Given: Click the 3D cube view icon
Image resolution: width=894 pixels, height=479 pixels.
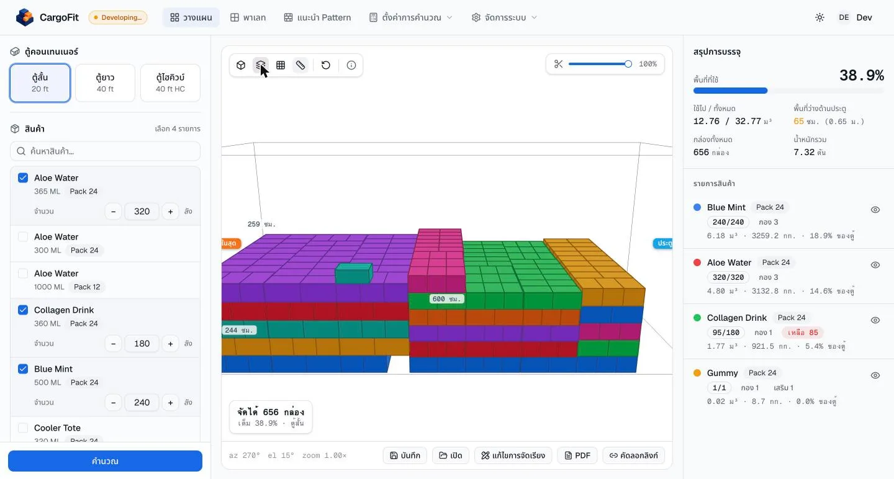Looking at the screenshot, I should click(x=241, y=65).
